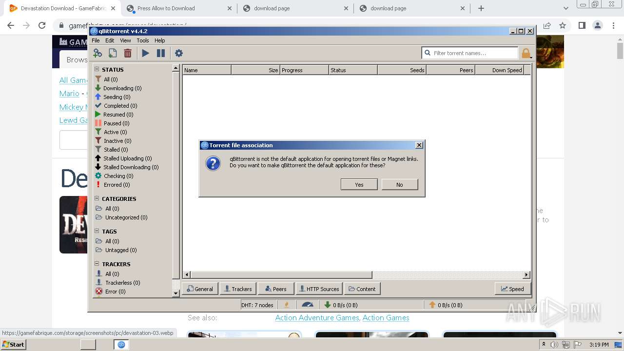Collapse the CATEGORIES section
Screen dimensions: 624x351
pos(97,198)
